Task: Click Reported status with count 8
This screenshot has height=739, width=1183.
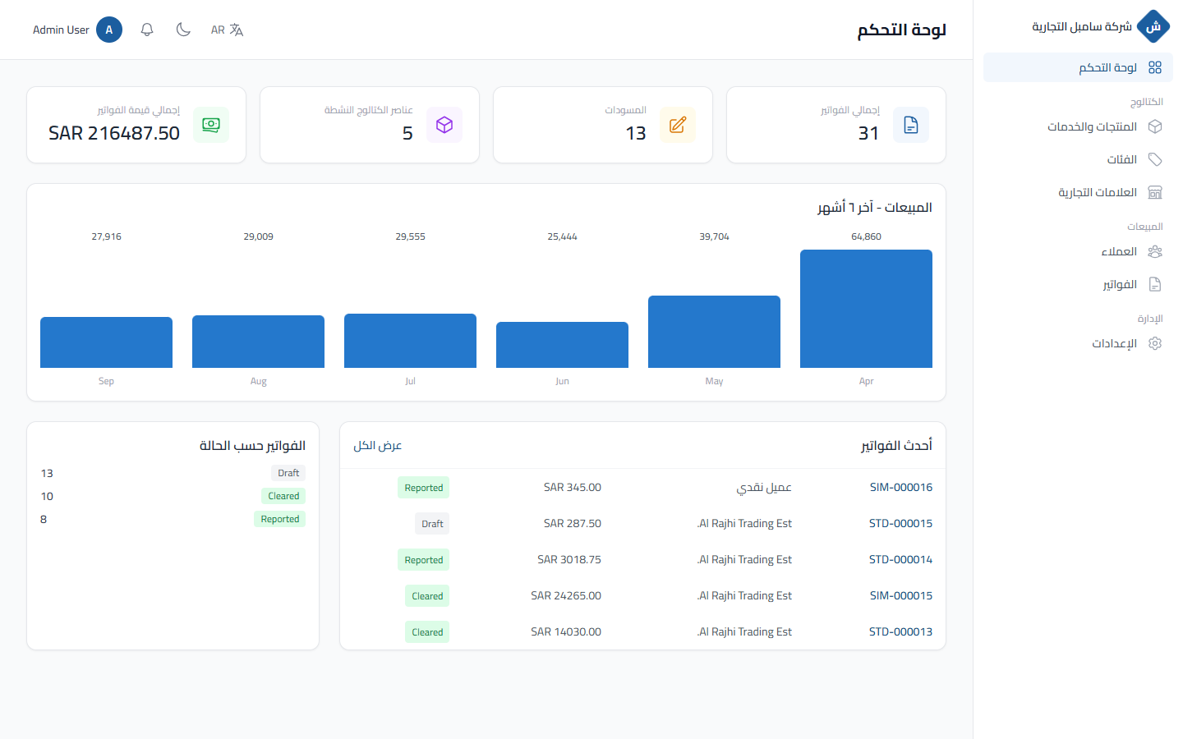Action: (280, 519)
